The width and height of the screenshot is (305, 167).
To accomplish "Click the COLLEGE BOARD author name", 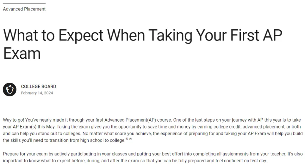I will [39, 86].
